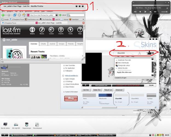Switch to the Journal profile tab
171x137 pixels.
point(52,44)
